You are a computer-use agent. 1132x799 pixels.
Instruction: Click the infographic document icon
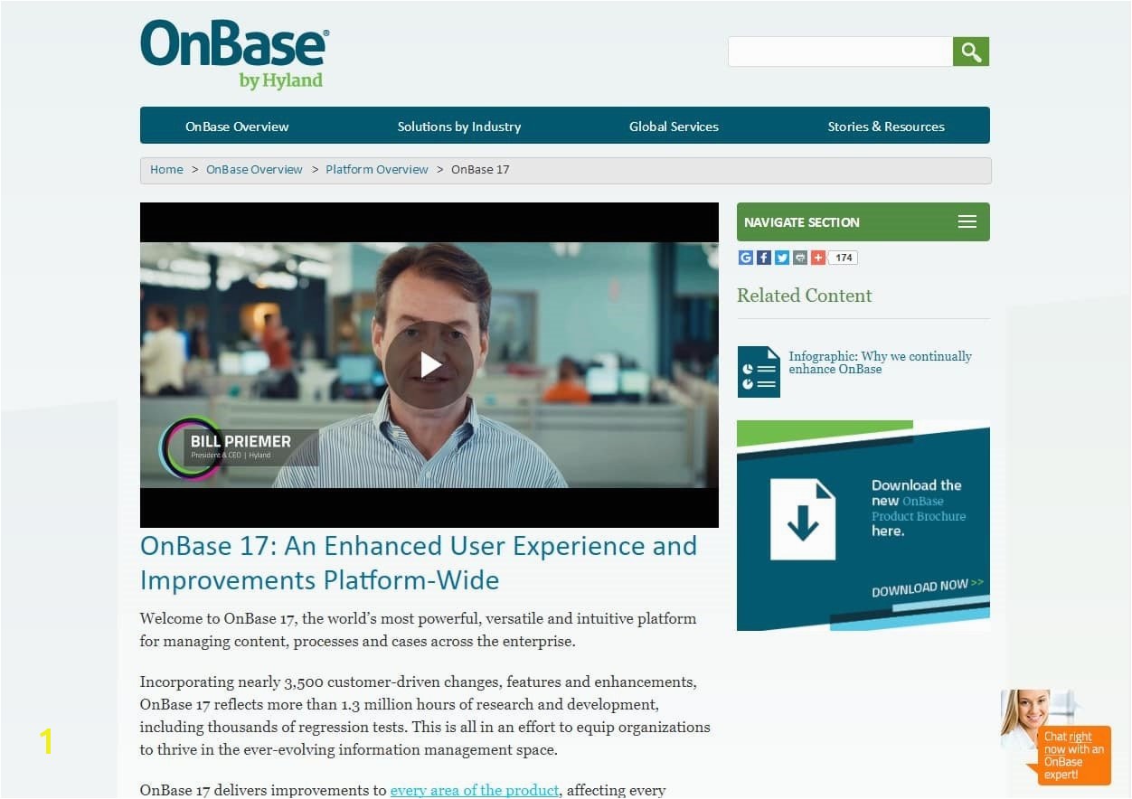click(x=759, y=371)
